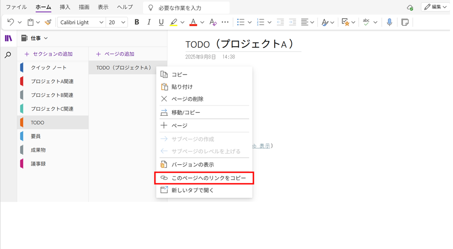The width and height of the screenshot is (453, 249).
Task: Switch to the ヘルプ ribbon tab
Action: point(125,7)
